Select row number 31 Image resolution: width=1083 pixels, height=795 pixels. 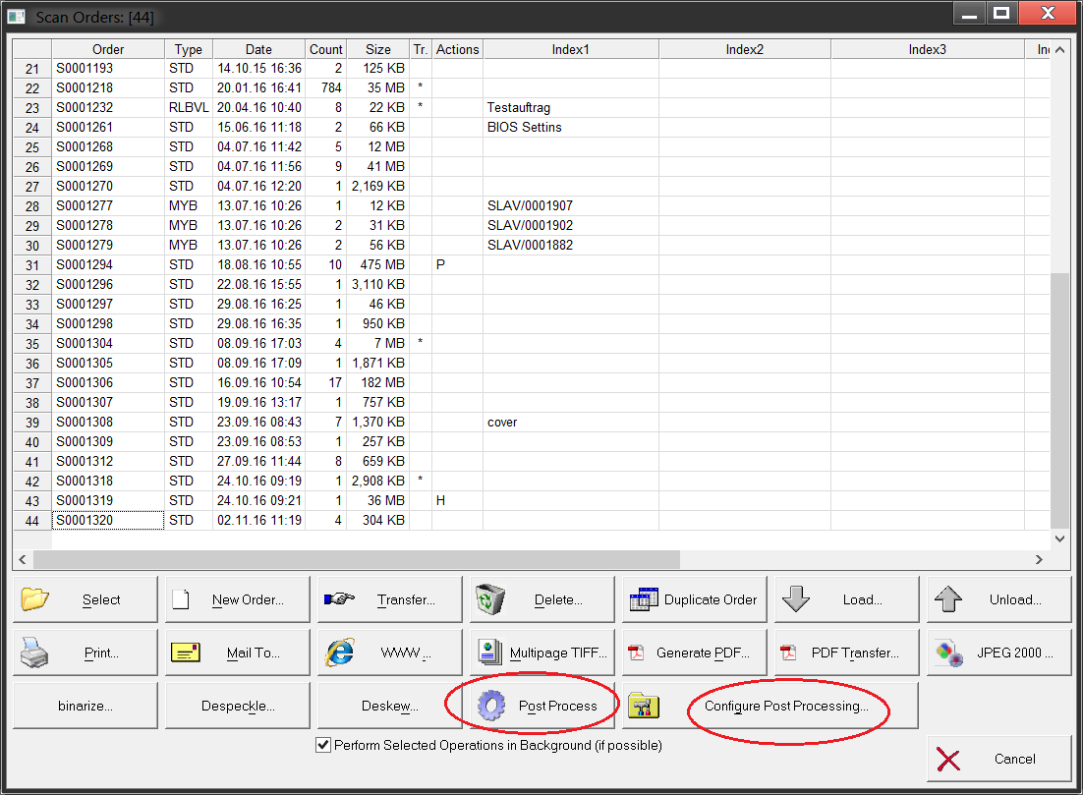(31, 265)
